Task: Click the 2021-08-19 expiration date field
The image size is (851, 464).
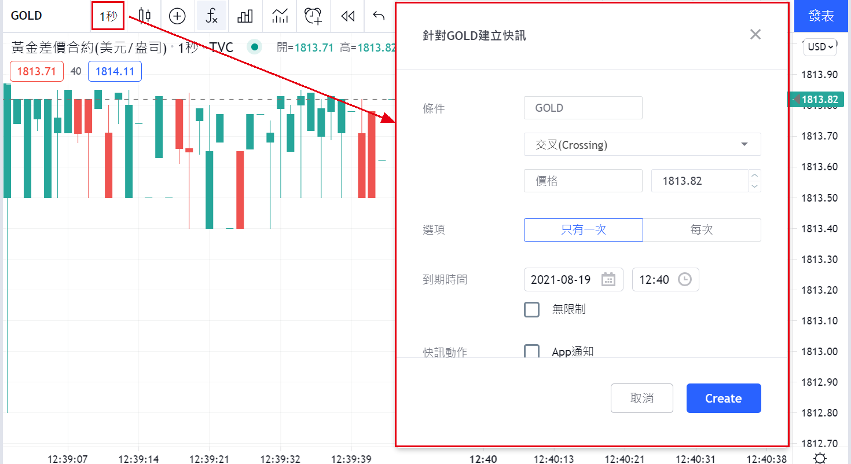Action: [x=573, y=280]
